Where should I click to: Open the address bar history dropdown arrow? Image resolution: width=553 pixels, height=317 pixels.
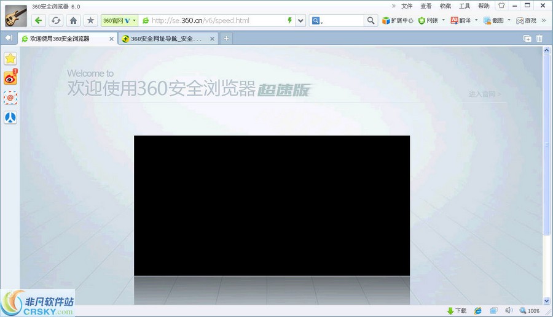[300, 20]
